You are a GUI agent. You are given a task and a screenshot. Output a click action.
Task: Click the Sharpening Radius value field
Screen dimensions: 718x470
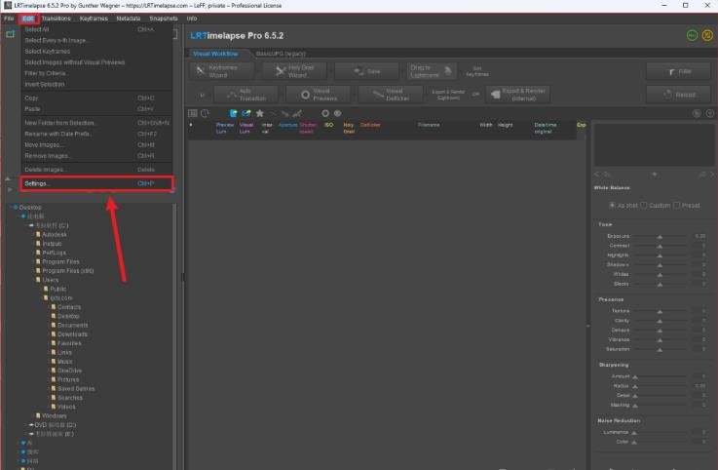(699, 386)
